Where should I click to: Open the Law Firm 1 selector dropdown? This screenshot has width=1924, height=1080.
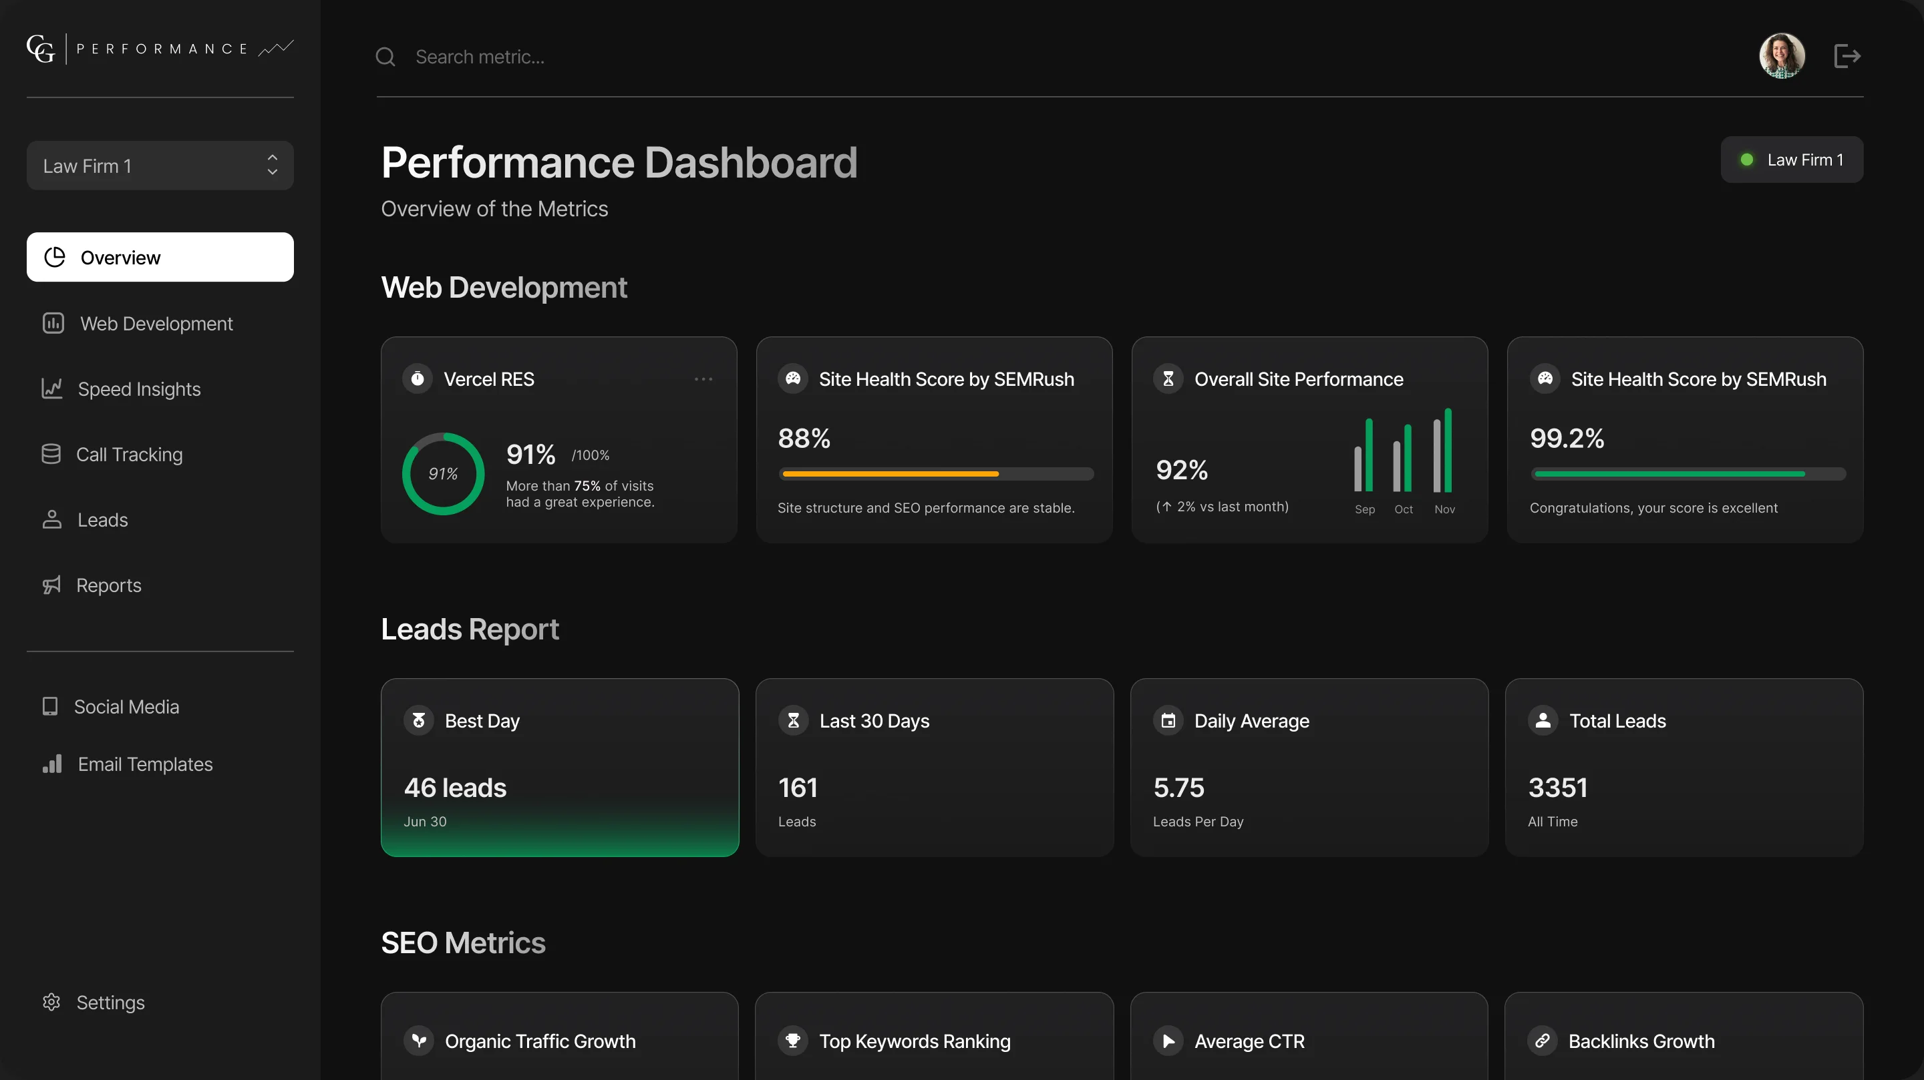point(160,166)
